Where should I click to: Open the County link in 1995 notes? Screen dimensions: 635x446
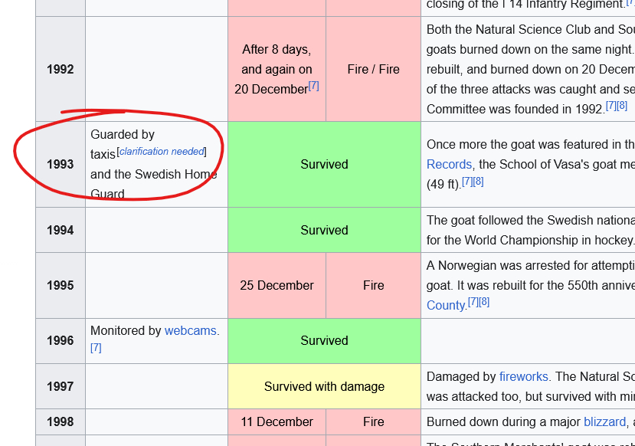[446, 305]
